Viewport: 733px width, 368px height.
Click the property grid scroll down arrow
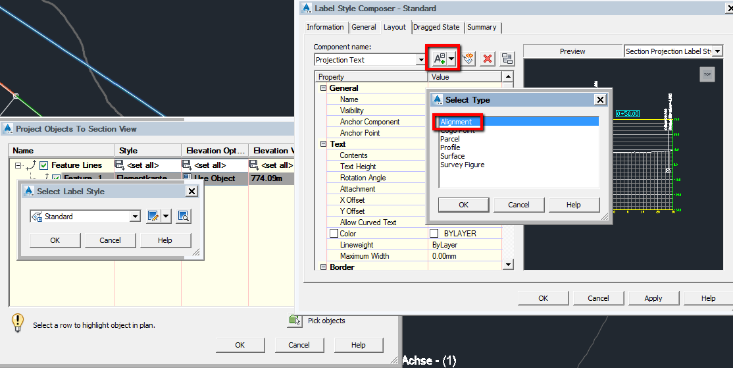pos(508,265)
